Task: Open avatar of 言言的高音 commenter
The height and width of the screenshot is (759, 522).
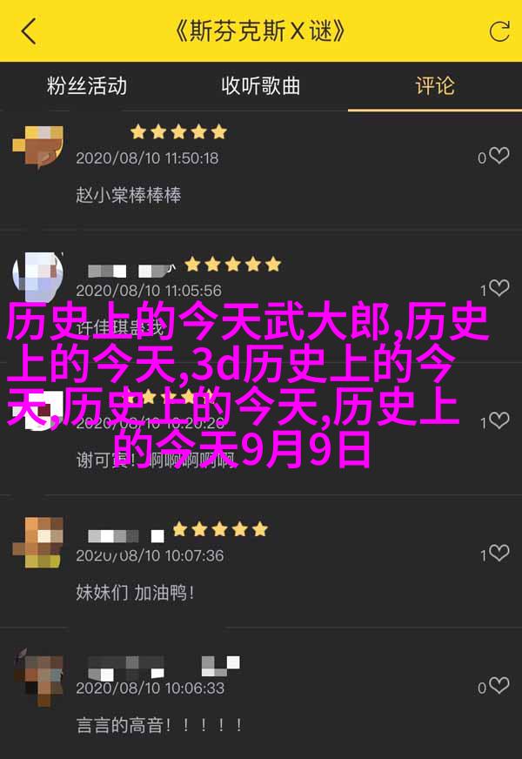Action: tap(38, 675)
